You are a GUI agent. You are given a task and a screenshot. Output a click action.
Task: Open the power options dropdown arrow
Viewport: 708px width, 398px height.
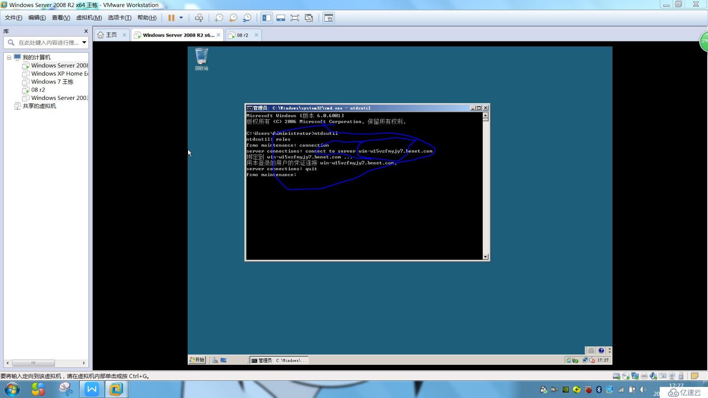click(x=181, y=18)
